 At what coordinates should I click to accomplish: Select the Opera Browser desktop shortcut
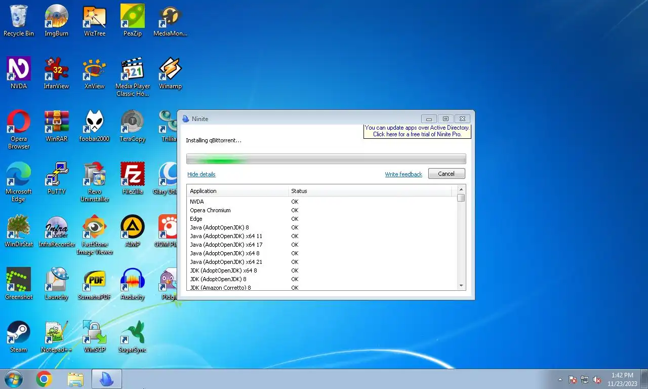tap(19, 129)
